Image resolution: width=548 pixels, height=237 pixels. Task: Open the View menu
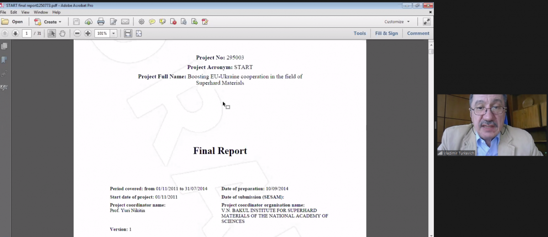(26, 12)
